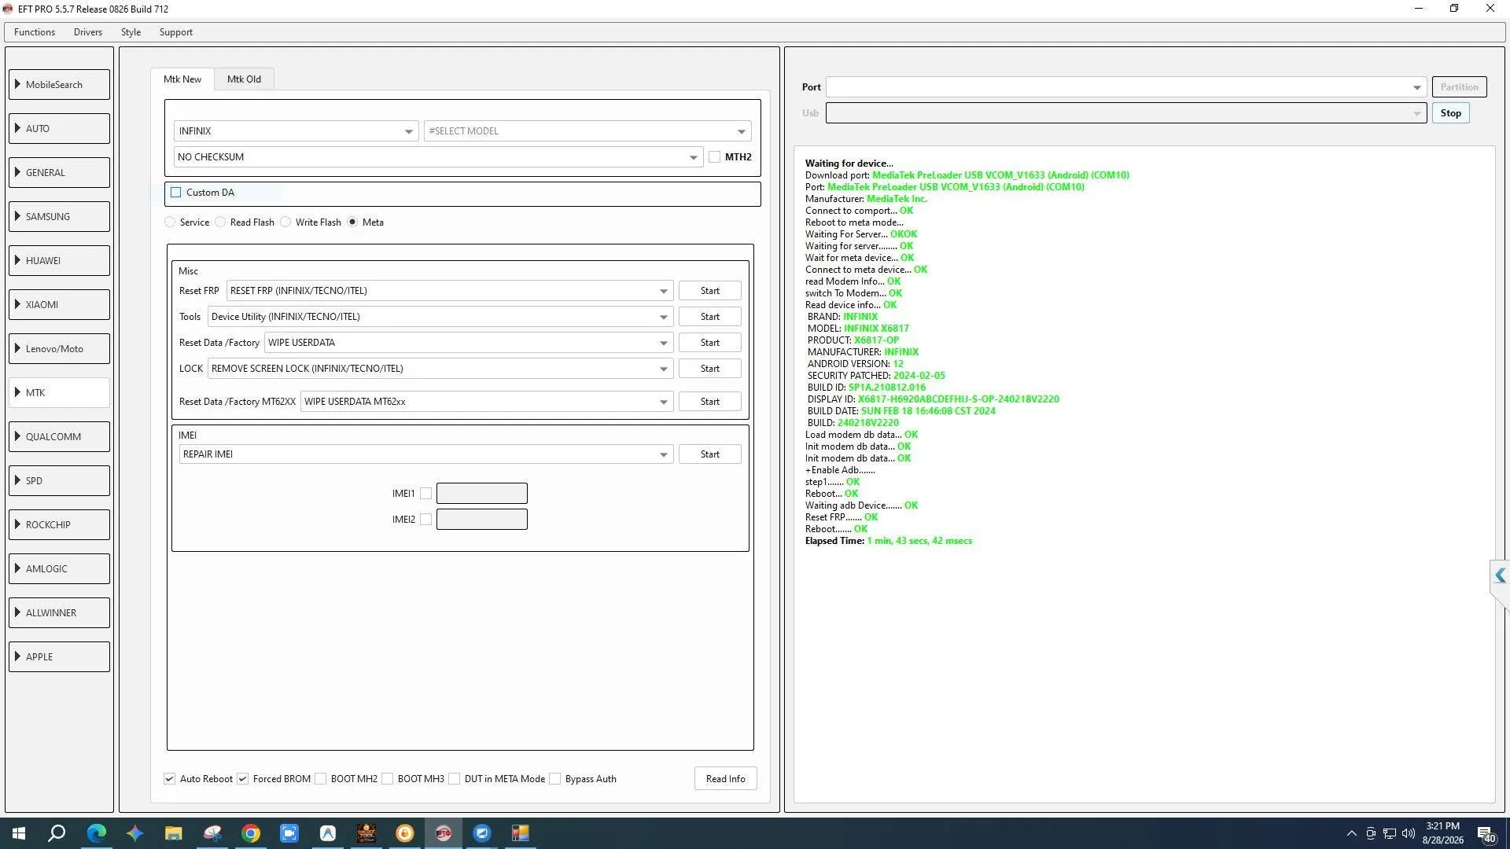Uncheck Auto Reboot option

point(169,779)
